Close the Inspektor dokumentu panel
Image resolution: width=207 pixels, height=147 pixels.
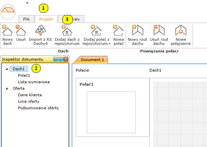pos(65,59)
